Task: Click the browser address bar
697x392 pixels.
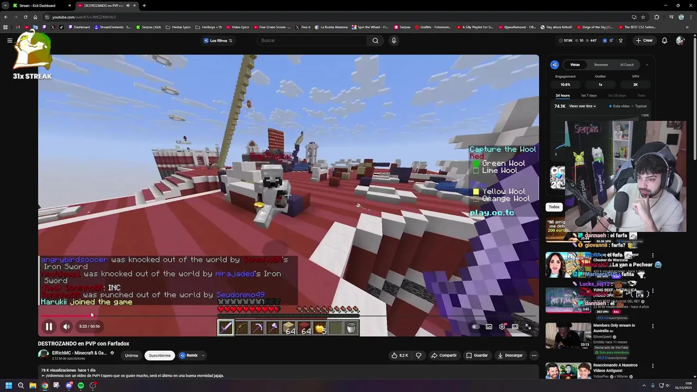Action: point(327,17)
